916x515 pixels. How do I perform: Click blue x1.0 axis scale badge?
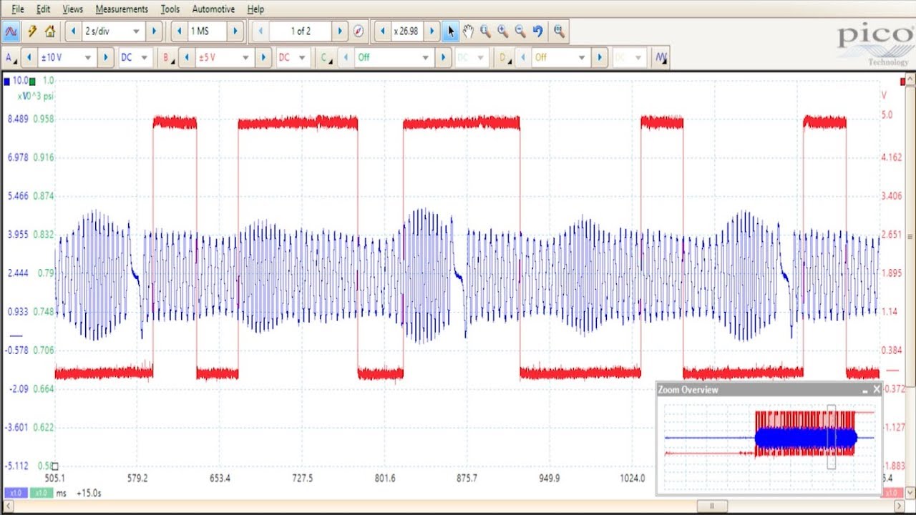[15, 493]
